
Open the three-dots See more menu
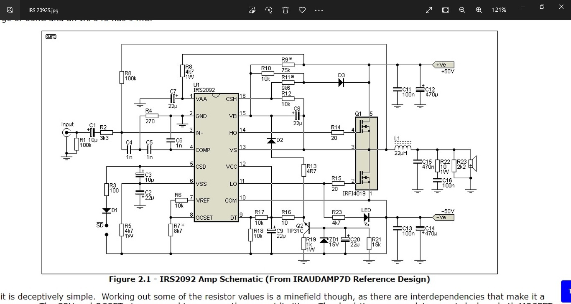point(319,10)
